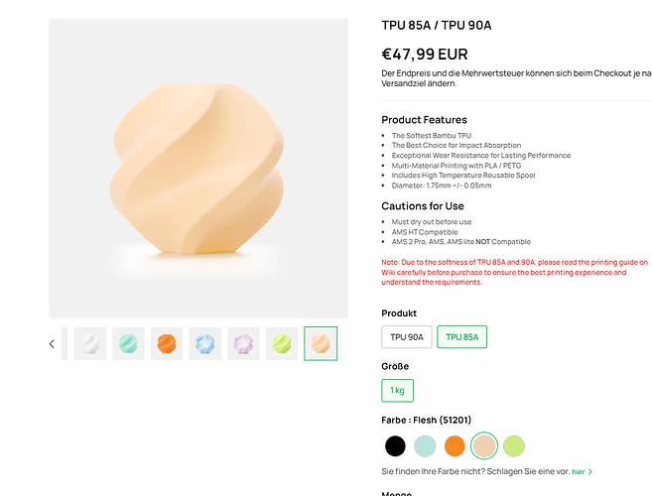This screenshot has height=496, width=652.
Task: Select the 1 kg size option
Action: point(398,391)
